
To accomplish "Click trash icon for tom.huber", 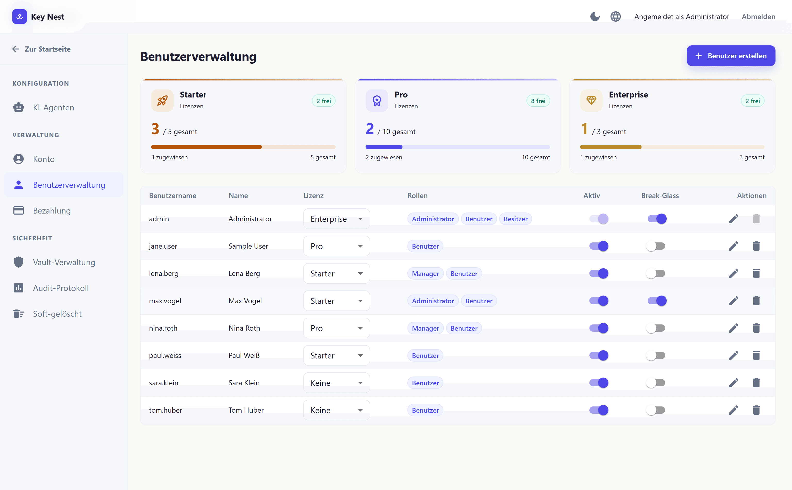I will pyautogui.click(x=756, y=410).
